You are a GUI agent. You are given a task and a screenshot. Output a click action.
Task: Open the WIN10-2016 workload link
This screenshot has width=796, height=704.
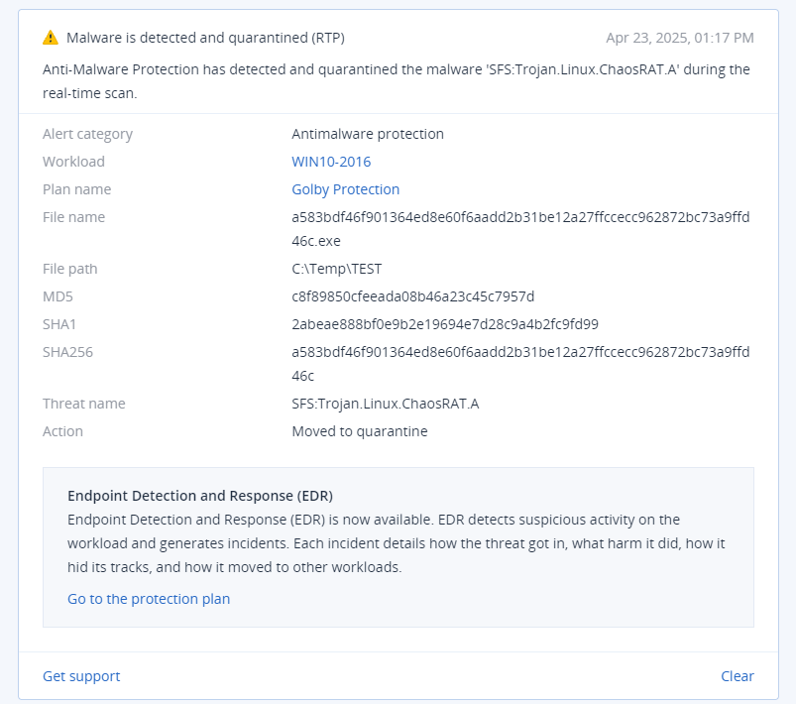click(x=331, y=162)
